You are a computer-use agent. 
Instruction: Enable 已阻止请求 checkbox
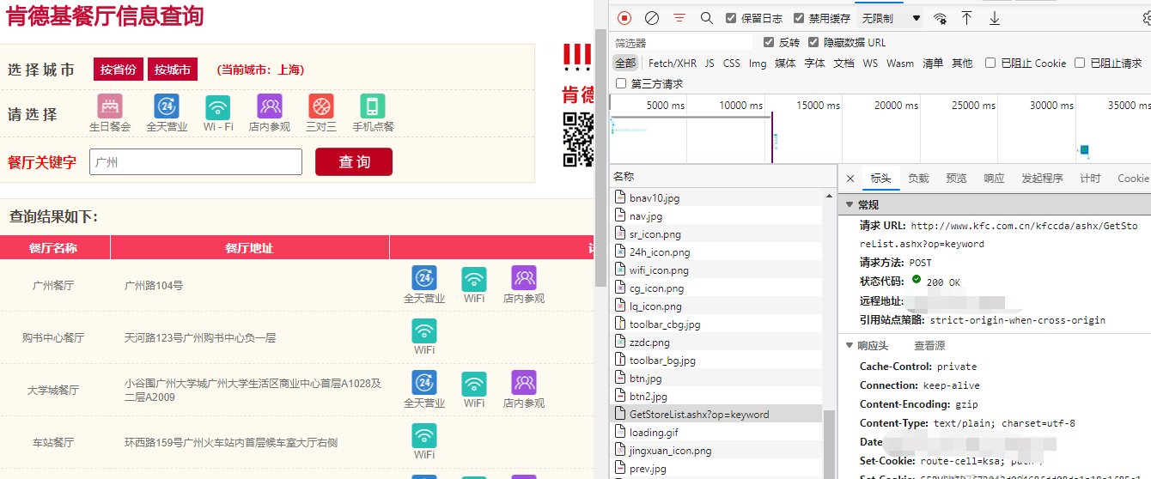tap(1079, 63)
